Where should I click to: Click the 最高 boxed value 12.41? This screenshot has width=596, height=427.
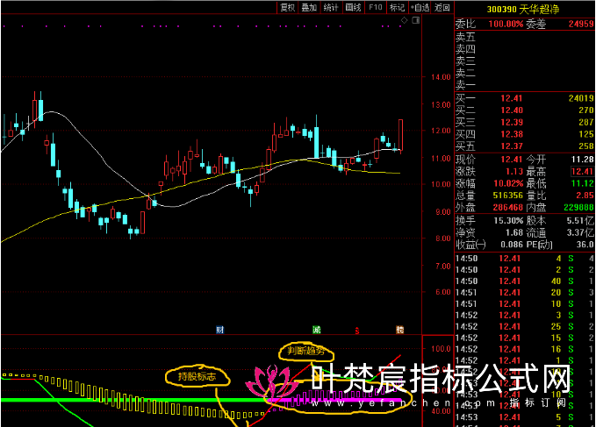click(582, 172)
